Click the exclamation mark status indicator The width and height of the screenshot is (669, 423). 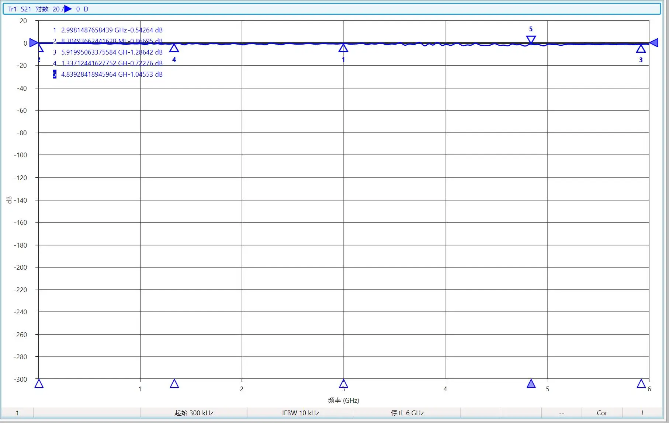642,413
